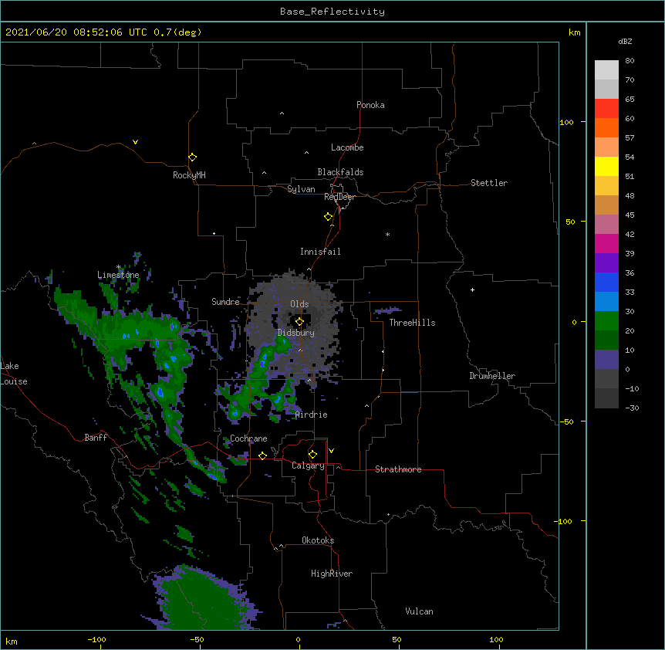The height and width of the screenshot is (650, 665).
Task: Click the yellow v marker northwest of RockyMH
Action: coord(135,142)
